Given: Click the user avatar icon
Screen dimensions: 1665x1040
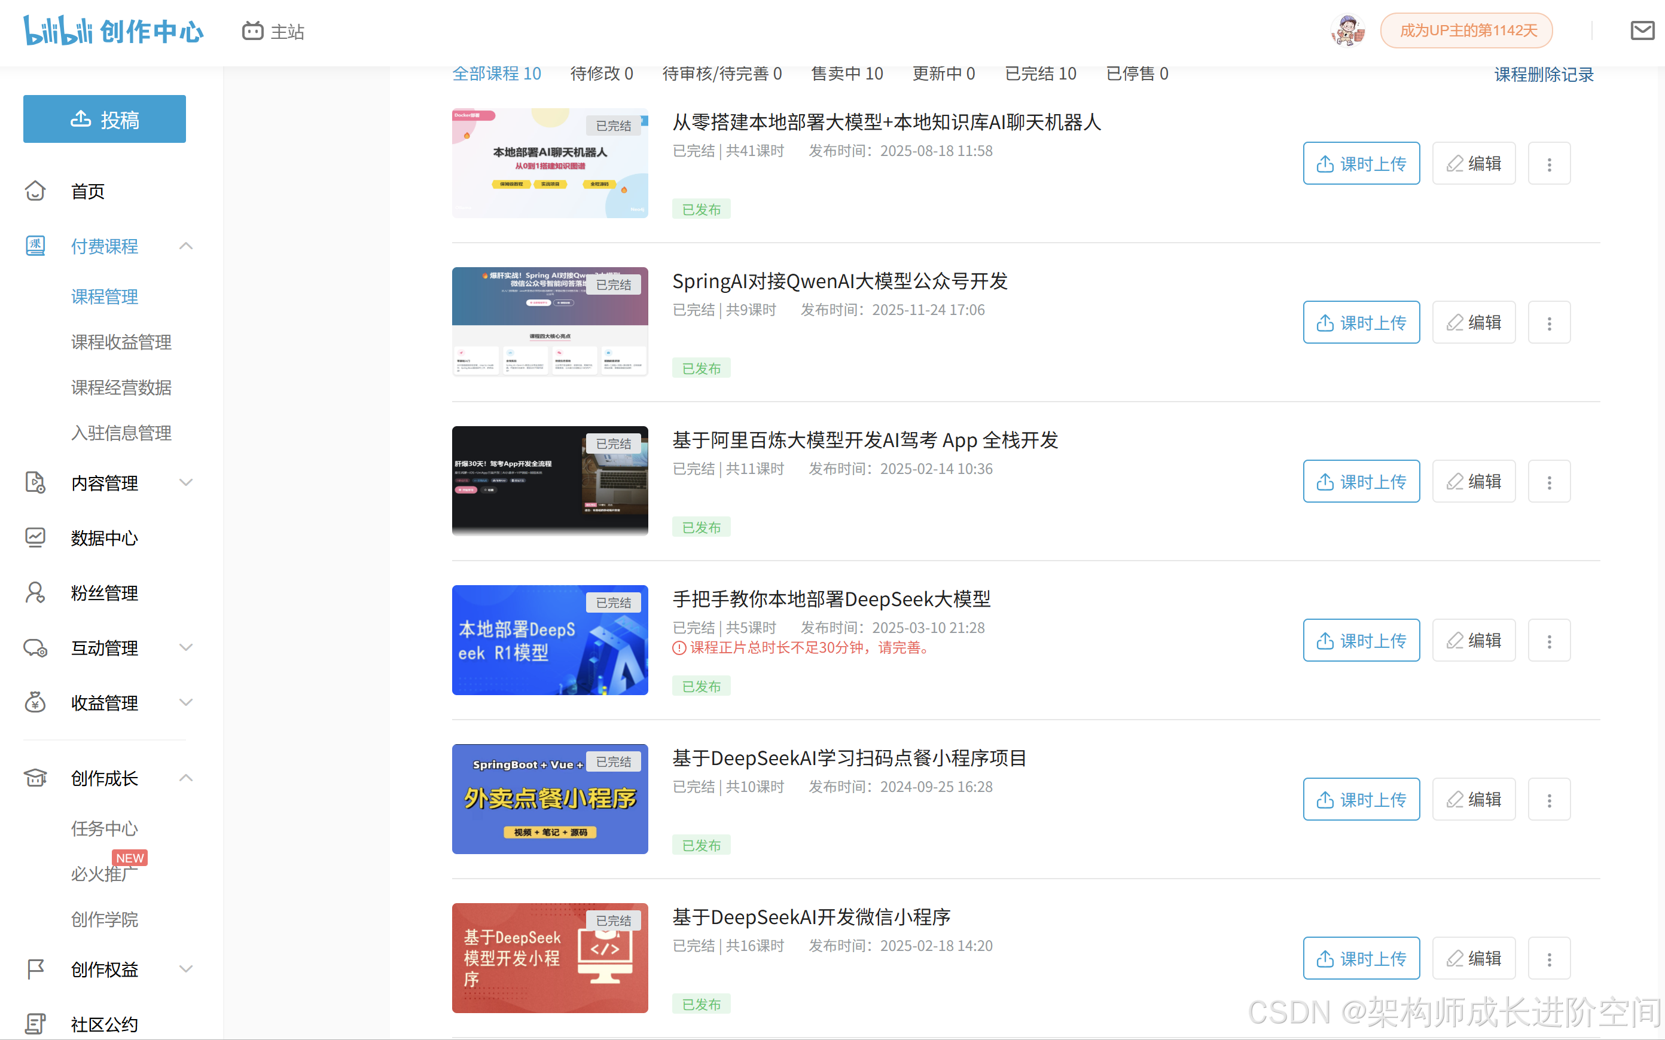Looking at the screenshot, I should coord(1347,31).
